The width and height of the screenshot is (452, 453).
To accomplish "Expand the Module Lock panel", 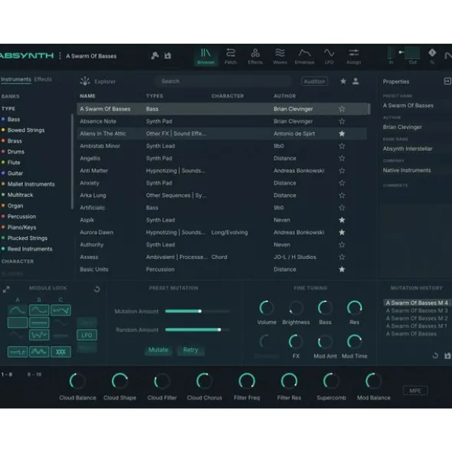I will (6, 289).
